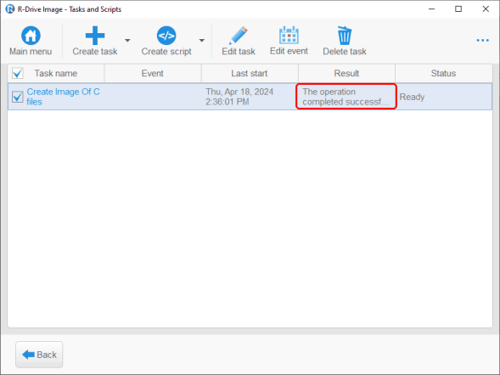Click the Result column header
Image resolution: width=500 pixels, height=375 pixels.
coord(346,73)
